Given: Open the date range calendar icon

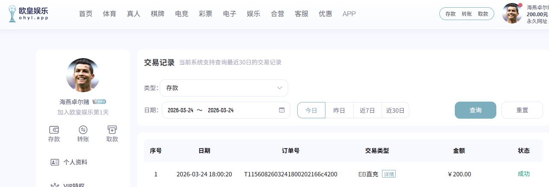Looking at the screenshot, I should click(x=282, y=110).
